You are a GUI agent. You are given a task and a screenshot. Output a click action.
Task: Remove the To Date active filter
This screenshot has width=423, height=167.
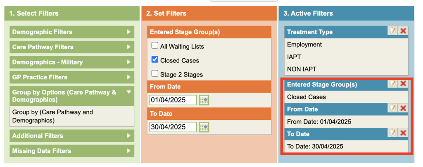pos(403,133)
